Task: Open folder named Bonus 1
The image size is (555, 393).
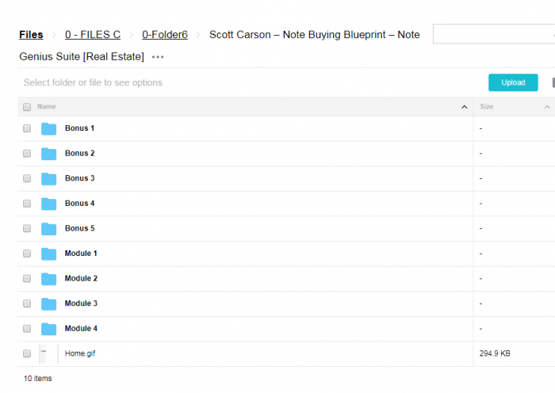Action: tap(79, 128)
